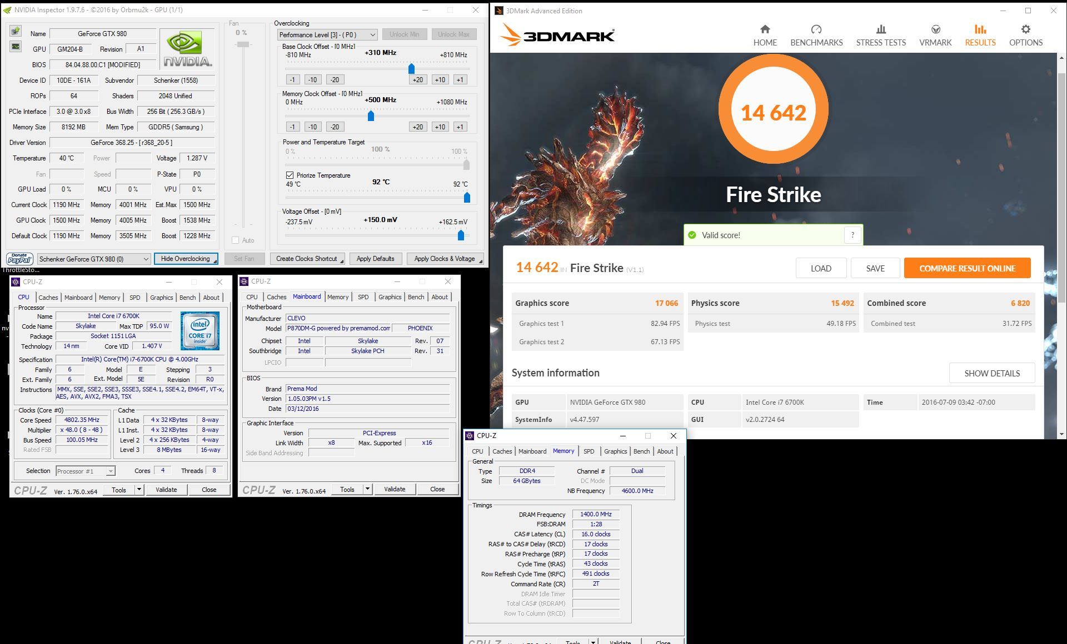The width and height of the screenshot is (1067, 644).
Task: Open the Benchmarks gauge icon in 3DMark
Action: [x=816, y=29]
